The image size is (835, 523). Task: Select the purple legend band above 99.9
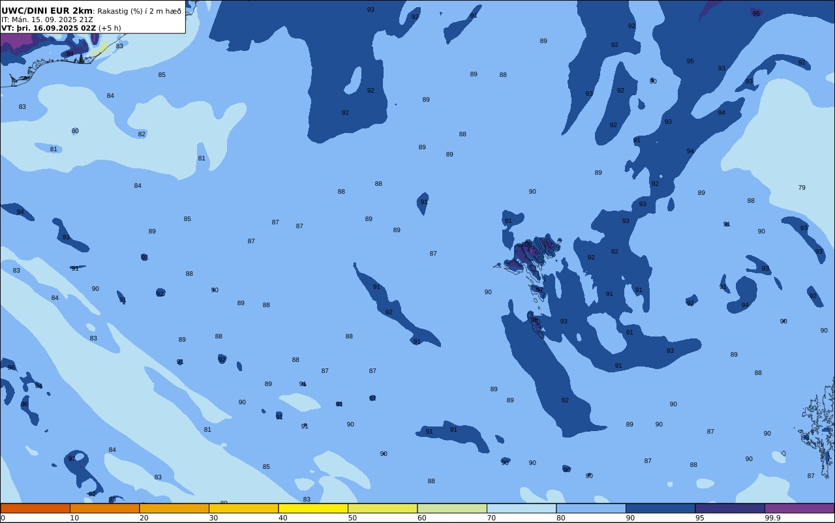coord(799,508)
